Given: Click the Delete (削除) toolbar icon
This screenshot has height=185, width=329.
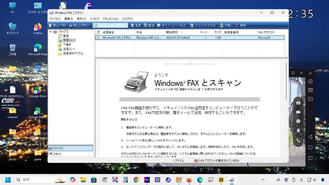Looking at the screenshot, I should 240,25.
